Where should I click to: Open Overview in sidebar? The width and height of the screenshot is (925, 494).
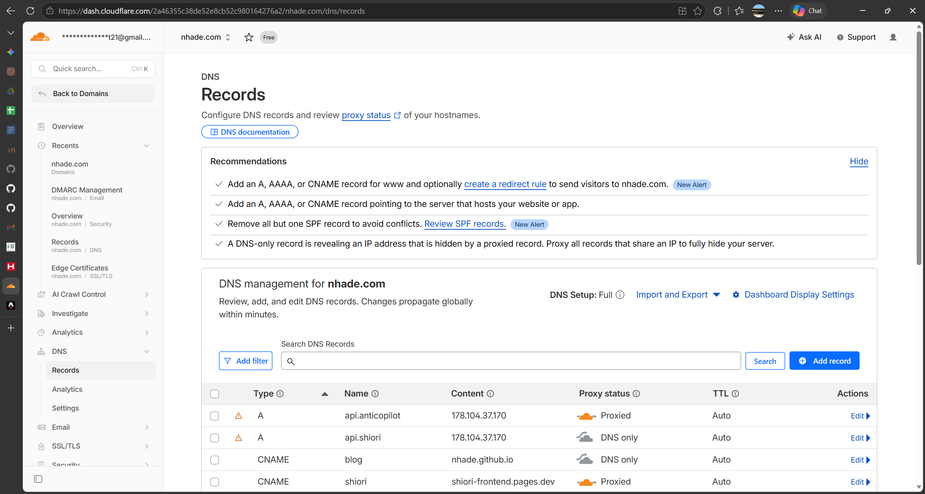tap(68, 126)
